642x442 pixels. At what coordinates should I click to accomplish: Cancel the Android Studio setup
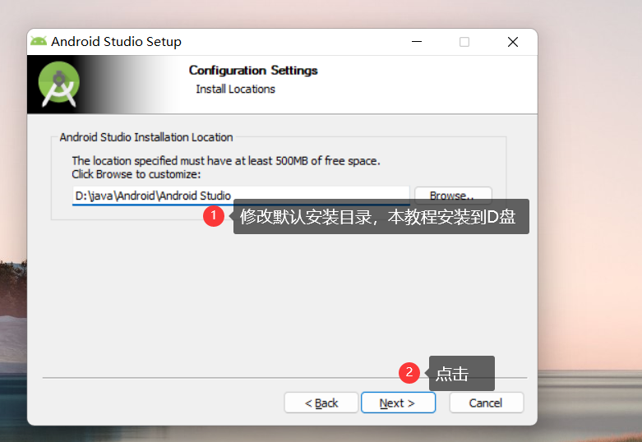[x=486, y=403]
